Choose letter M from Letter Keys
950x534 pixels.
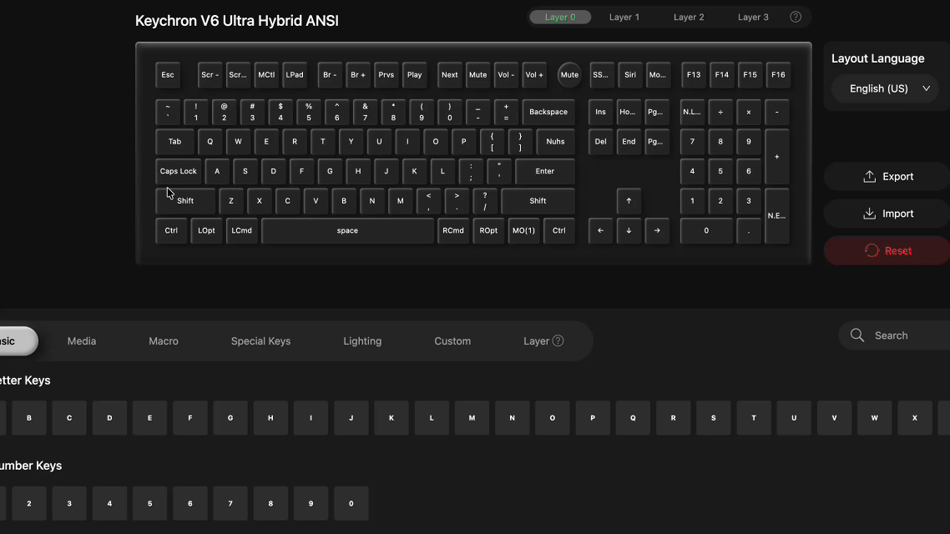pyautogui.click(x=472, y=418)
